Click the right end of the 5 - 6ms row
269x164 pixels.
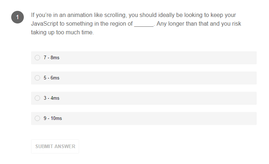[249, 78]
